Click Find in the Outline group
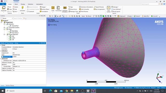The height and width of the screenshot is (93, 166). 15,9
